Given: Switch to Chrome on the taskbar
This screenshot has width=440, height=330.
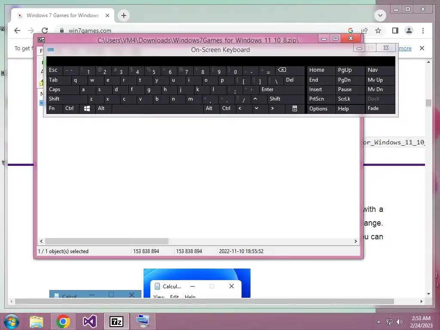Looking at the screenshot, I should 63,321.
